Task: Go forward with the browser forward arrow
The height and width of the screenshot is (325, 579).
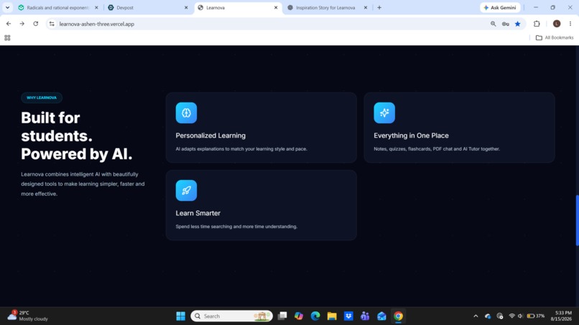Action: [x=22, y=24]
